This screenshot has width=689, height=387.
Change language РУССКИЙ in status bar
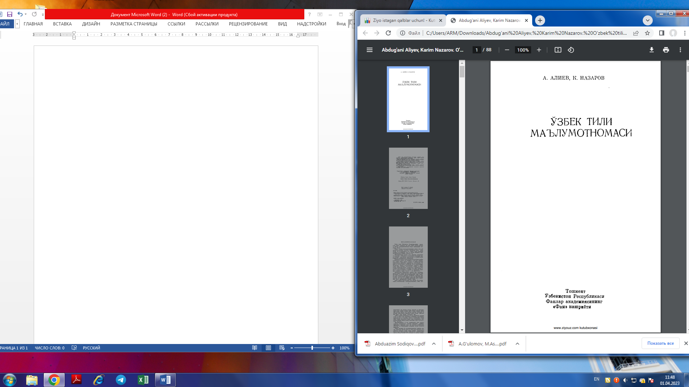tap(92, 348)
